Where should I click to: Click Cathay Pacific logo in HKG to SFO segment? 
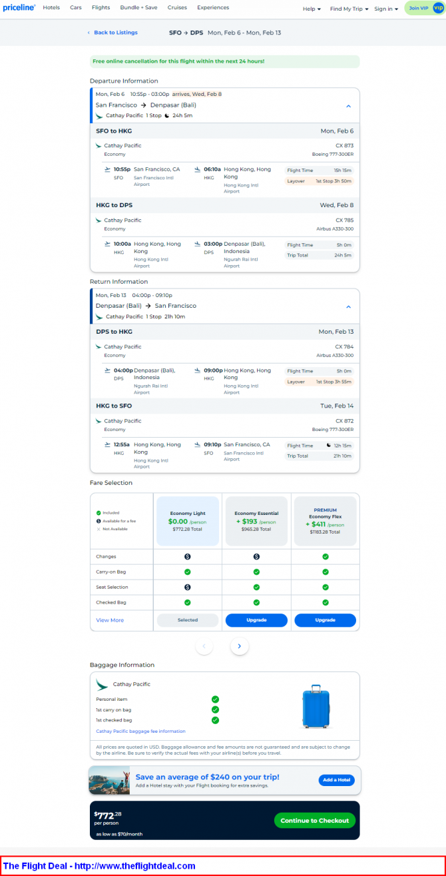click(x=99, y=421)
